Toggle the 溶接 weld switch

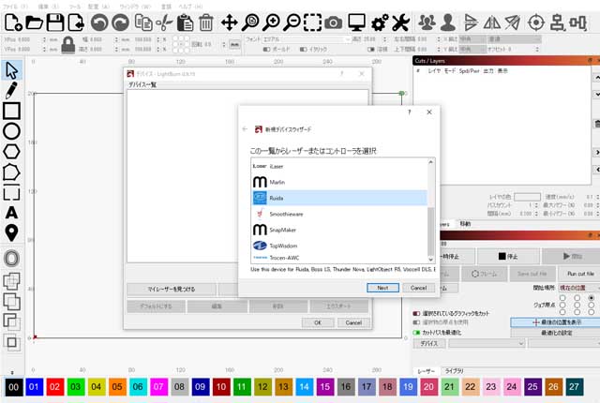(x=370, y=50)
